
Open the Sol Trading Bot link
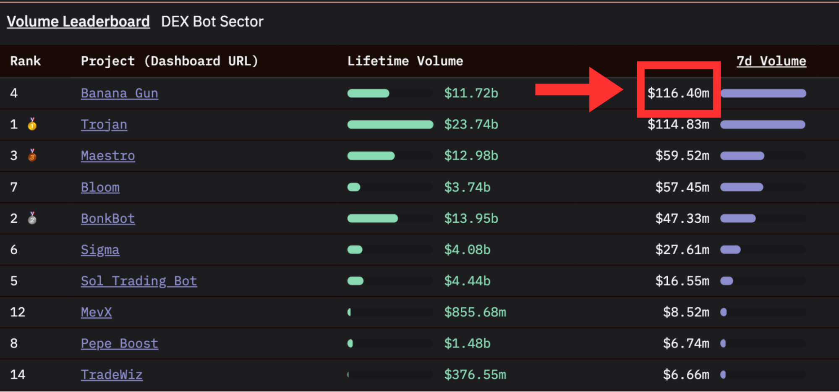click(x=139, y=281)
